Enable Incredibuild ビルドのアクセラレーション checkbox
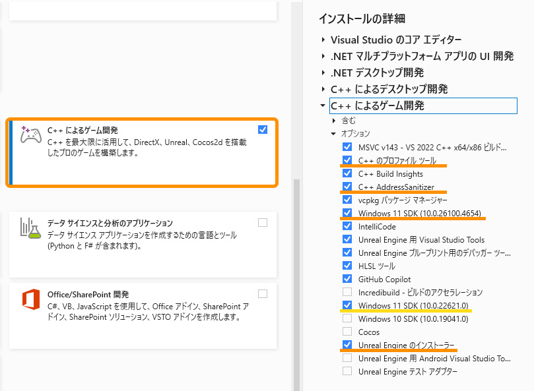Viewport: 534px width, 391px height. pyautogui.click(x=347, y=292)
